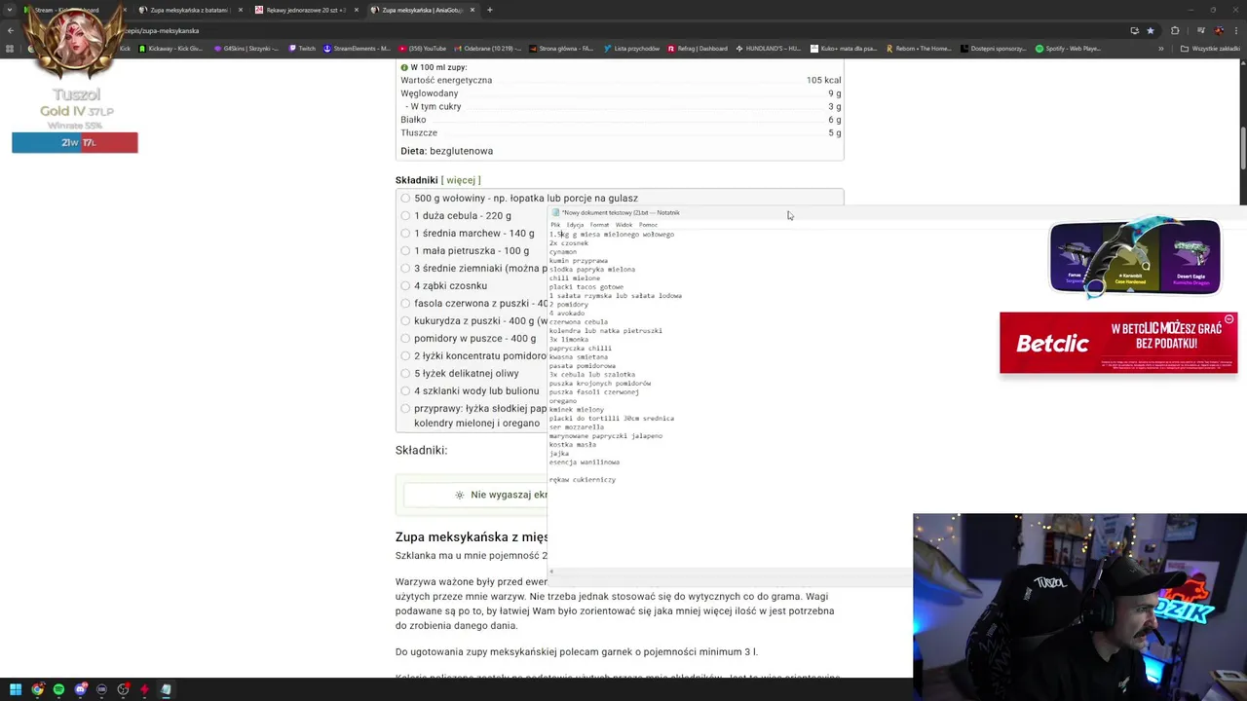Open red lightning app in taskbar
Image resolution: width=1247 pixels, height=701 pixels.
(144, 689)
